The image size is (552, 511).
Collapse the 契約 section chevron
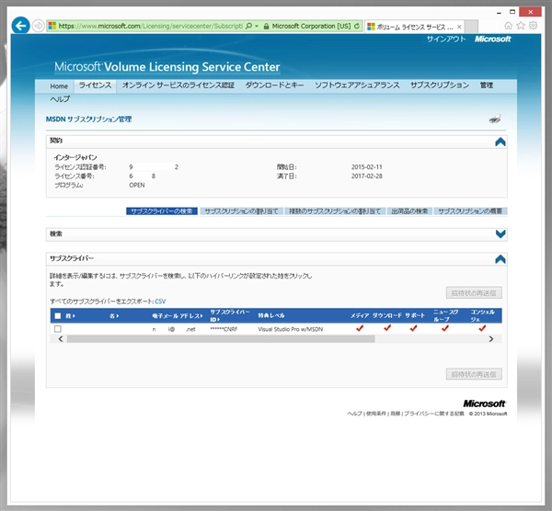tap(500, 142)
